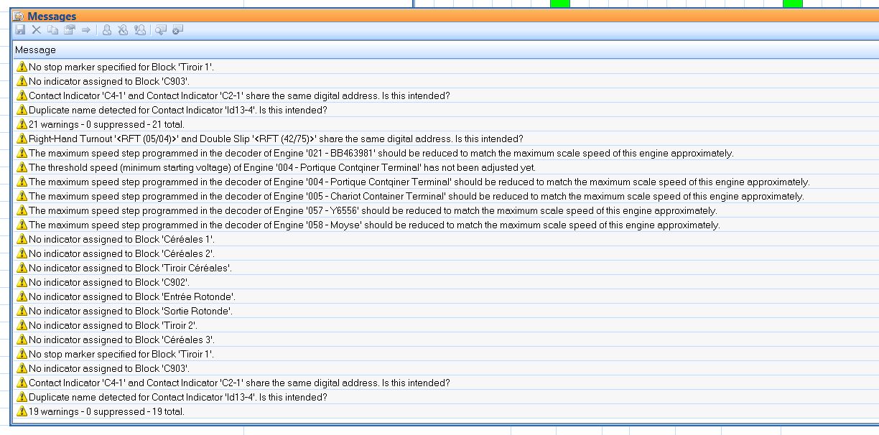Click the right arrow go-to icon
This screenshot has width=879, height=435.
point(85,30)
